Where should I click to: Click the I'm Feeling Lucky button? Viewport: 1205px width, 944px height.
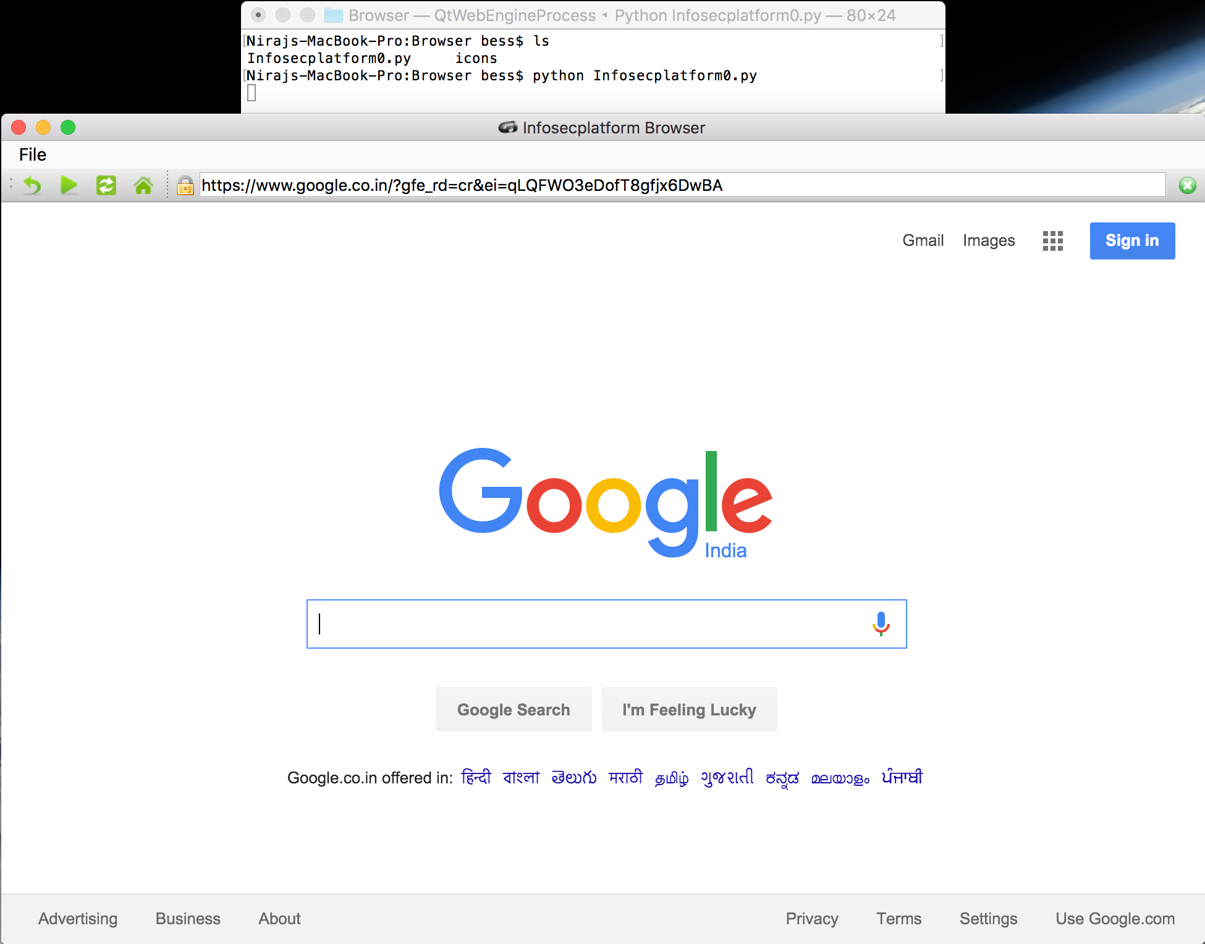690,709
